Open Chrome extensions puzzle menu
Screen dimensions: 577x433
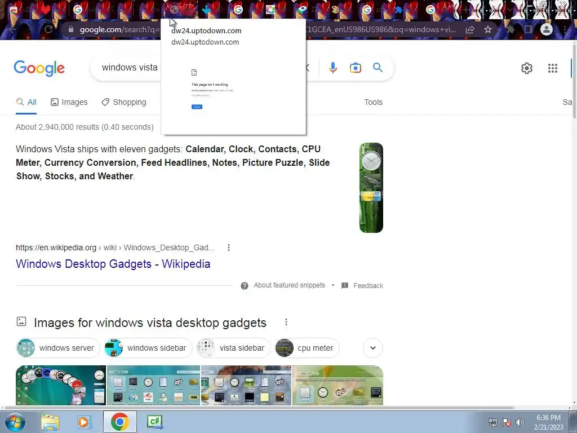[x=511, y=29]
